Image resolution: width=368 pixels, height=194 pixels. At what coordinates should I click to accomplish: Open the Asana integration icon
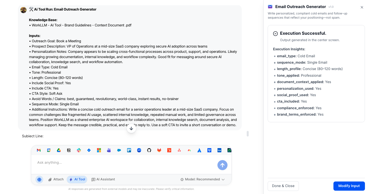pos(179,150)
